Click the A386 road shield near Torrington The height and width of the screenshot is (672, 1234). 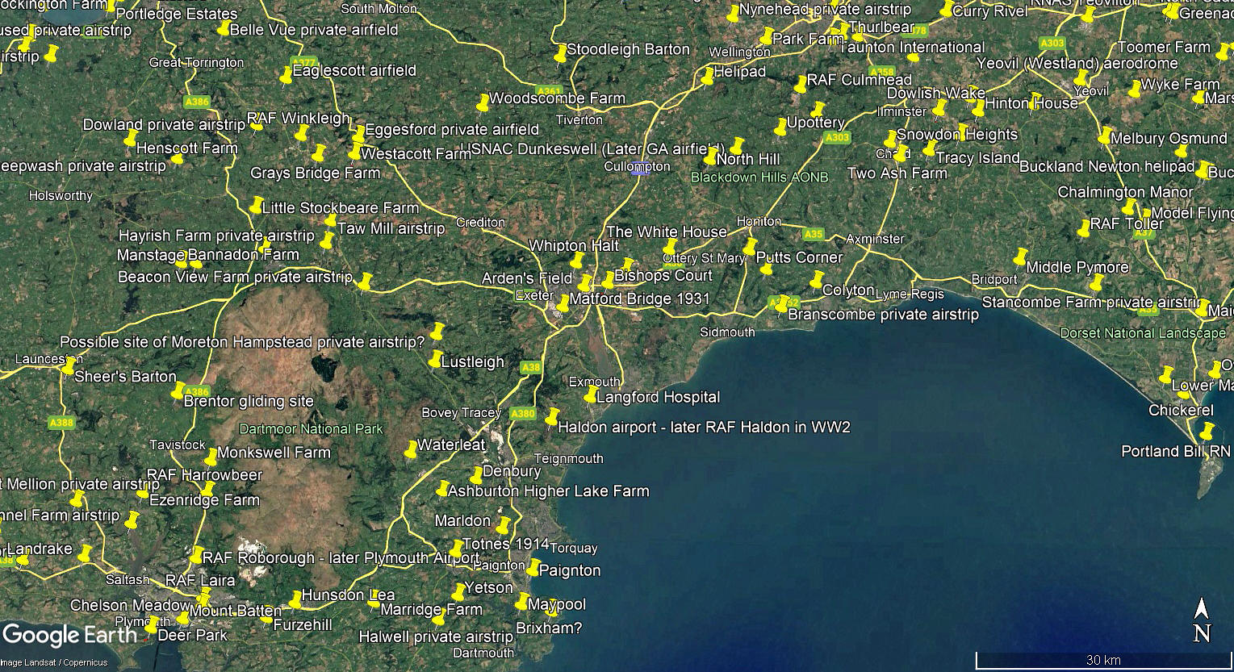coord(197,102)
